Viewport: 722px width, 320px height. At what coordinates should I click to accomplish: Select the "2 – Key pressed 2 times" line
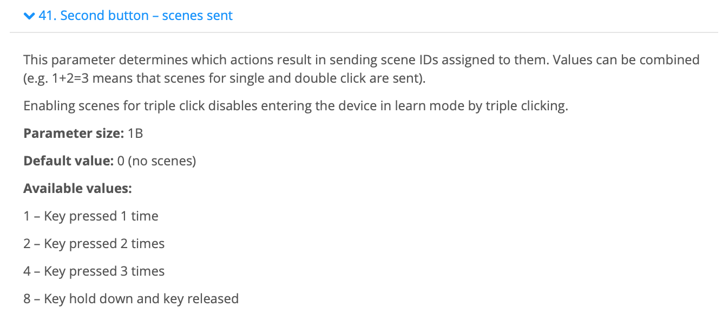94,244
